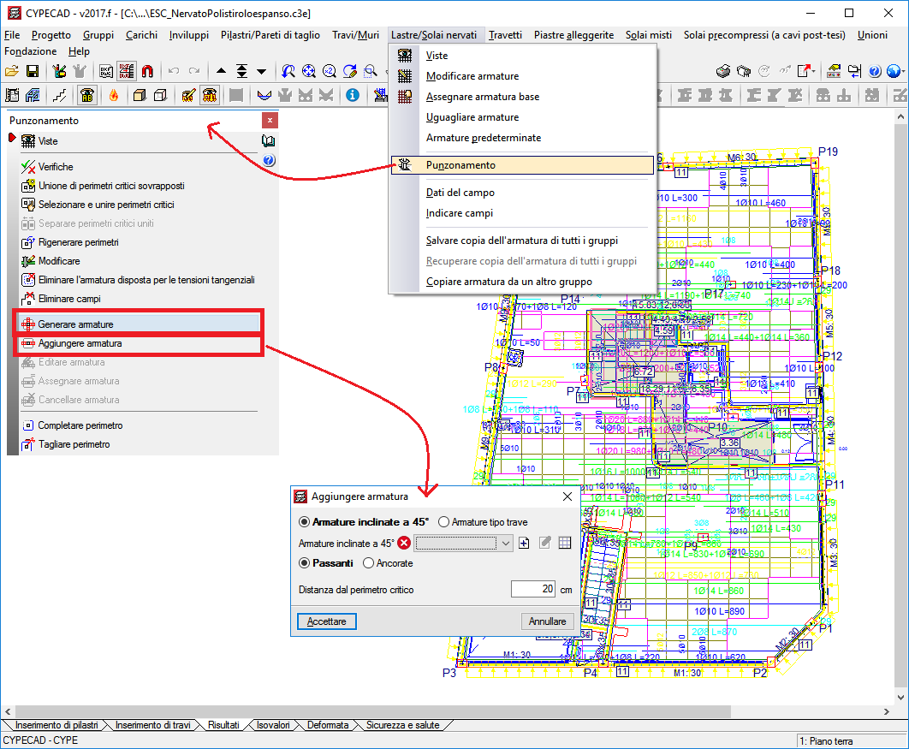Click the wireframe 3D box view icon

pyautogui.click(x=161, y=95)
